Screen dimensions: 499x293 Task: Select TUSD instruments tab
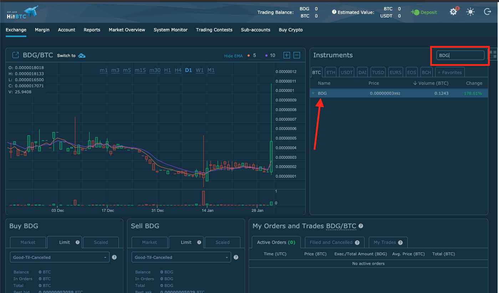[x=378, y=72]
